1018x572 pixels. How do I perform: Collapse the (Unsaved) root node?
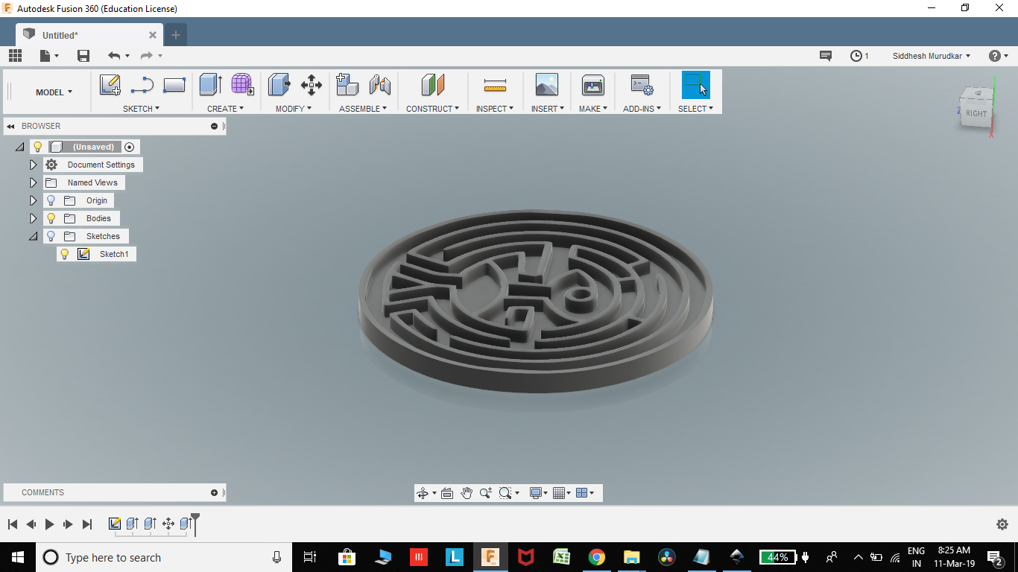(20, 147)
